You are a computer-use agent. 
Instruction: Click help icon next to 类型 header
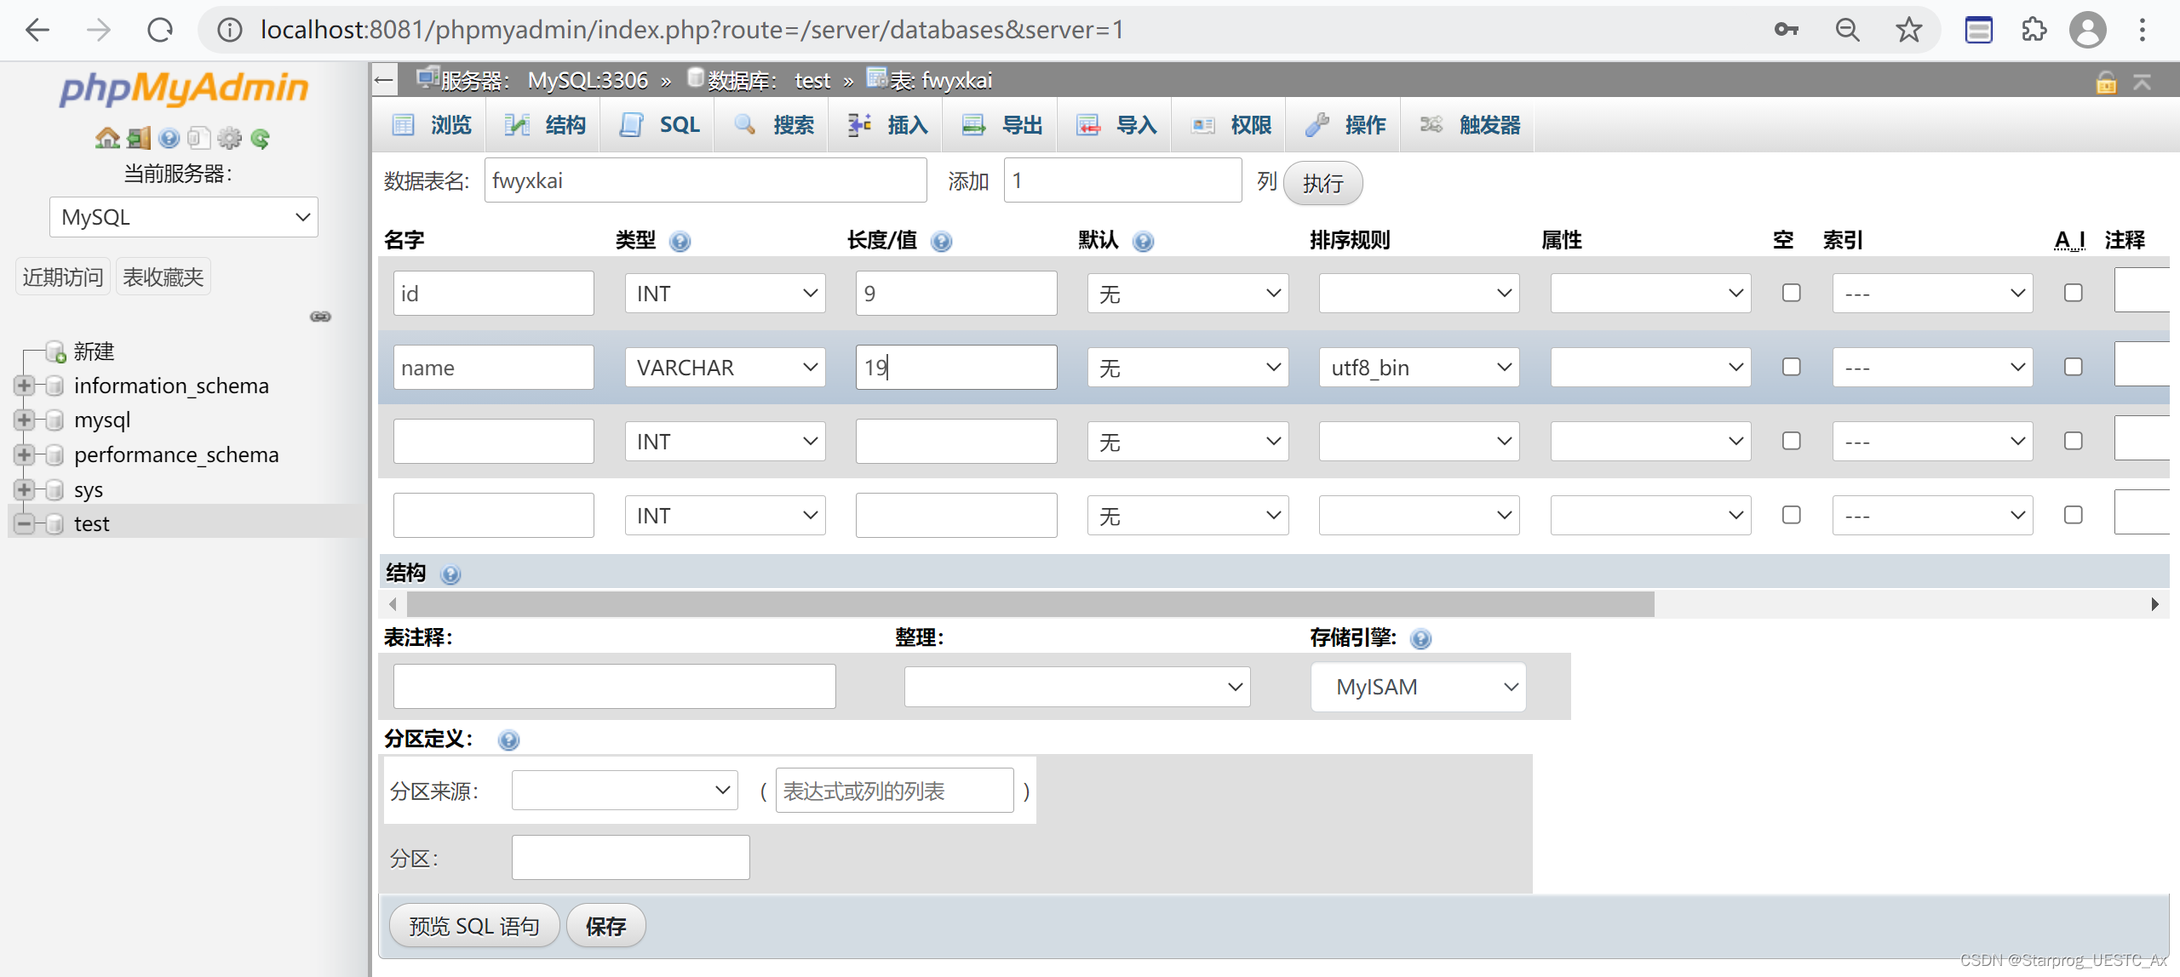pyautogui.click(x=680, y=242)
